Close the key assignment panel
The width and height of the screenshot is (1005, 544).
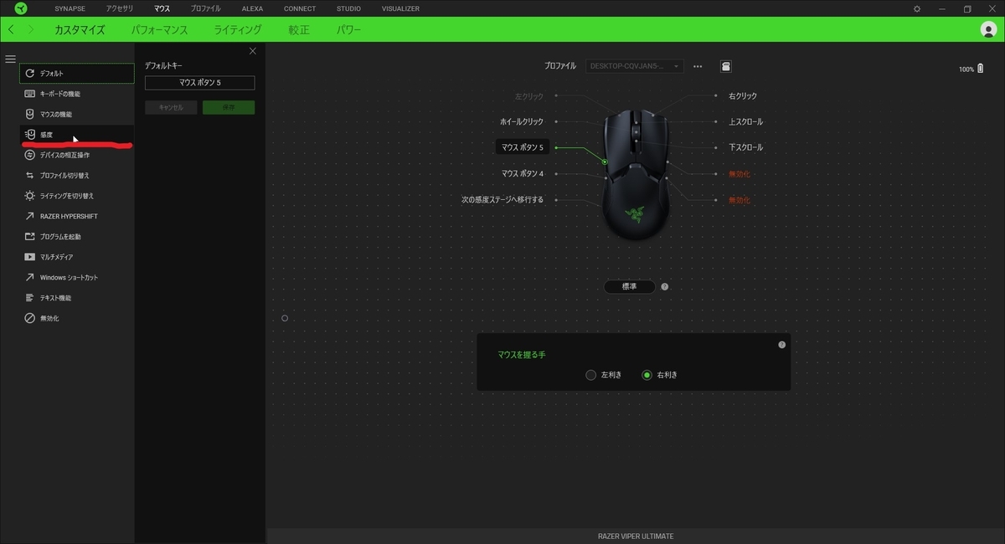click(253, 51)
